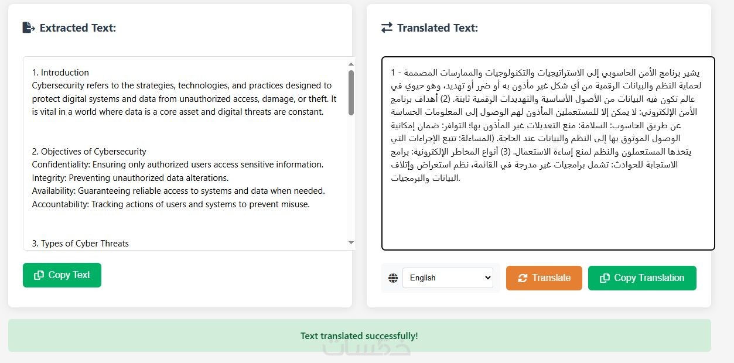734x363 pixels.
Task: Click the Extracted Text document icon
Action: point(28,28)
